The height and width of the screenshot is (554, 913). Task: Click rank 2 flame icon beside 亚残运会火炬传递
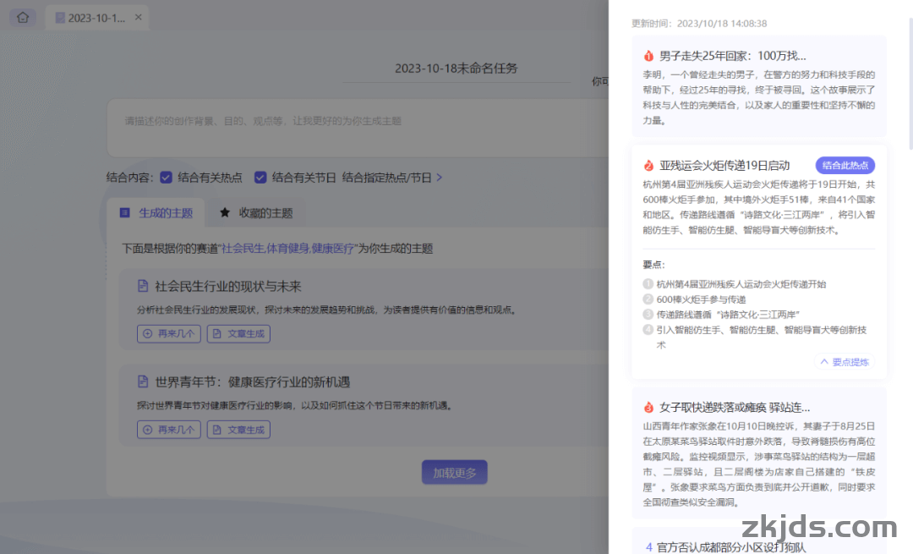(648, 166)
